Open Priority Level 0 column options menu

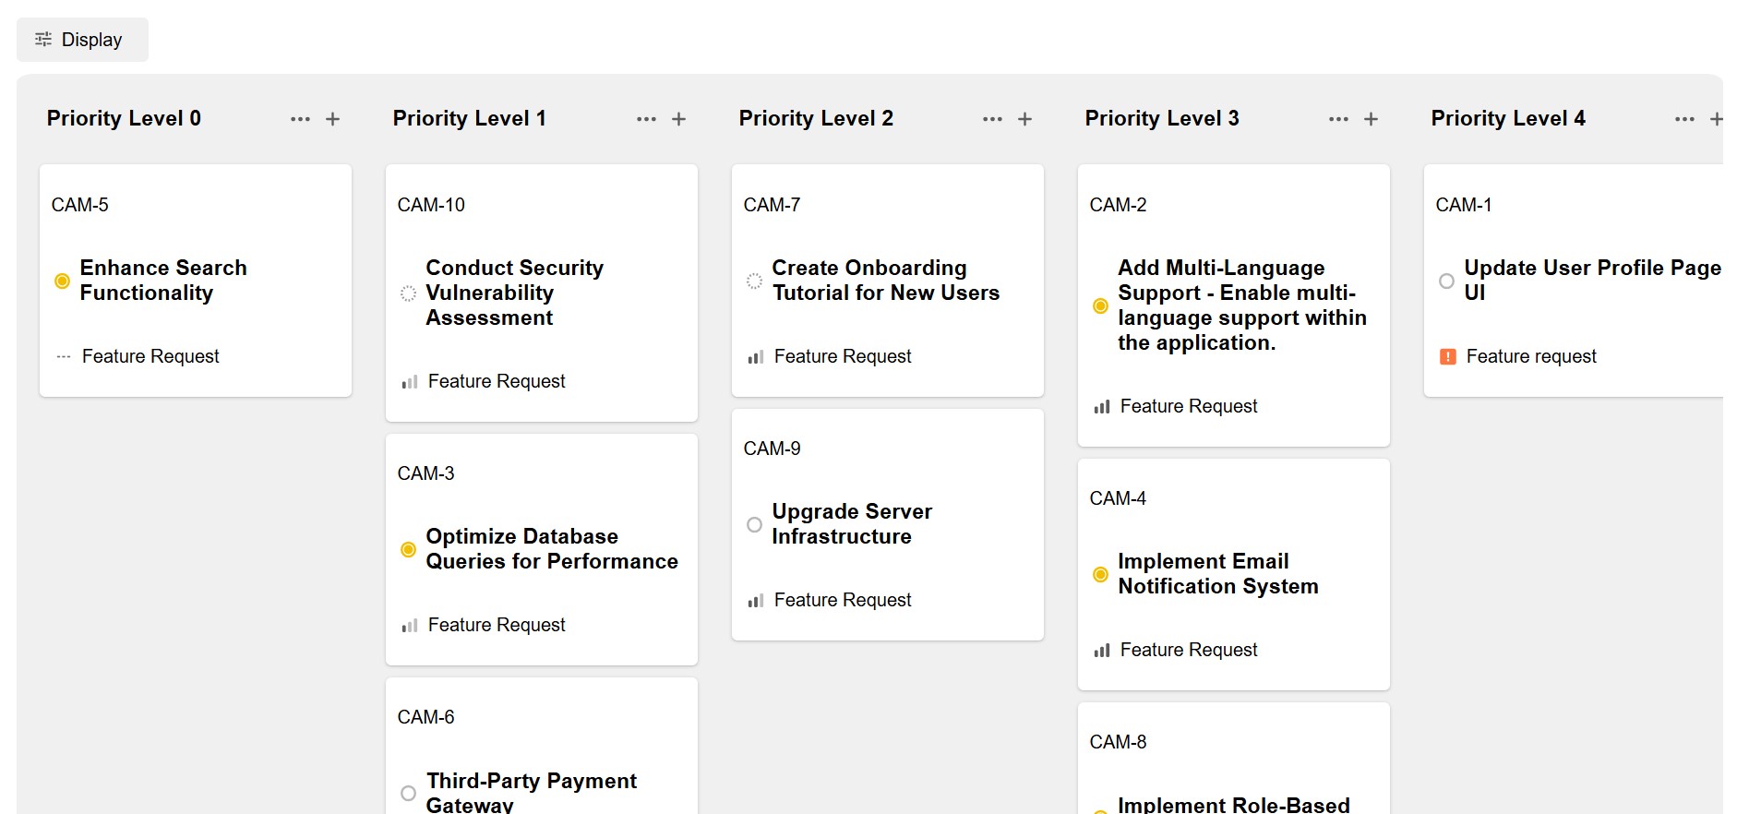pyautogui.click(x=301, y=119)
